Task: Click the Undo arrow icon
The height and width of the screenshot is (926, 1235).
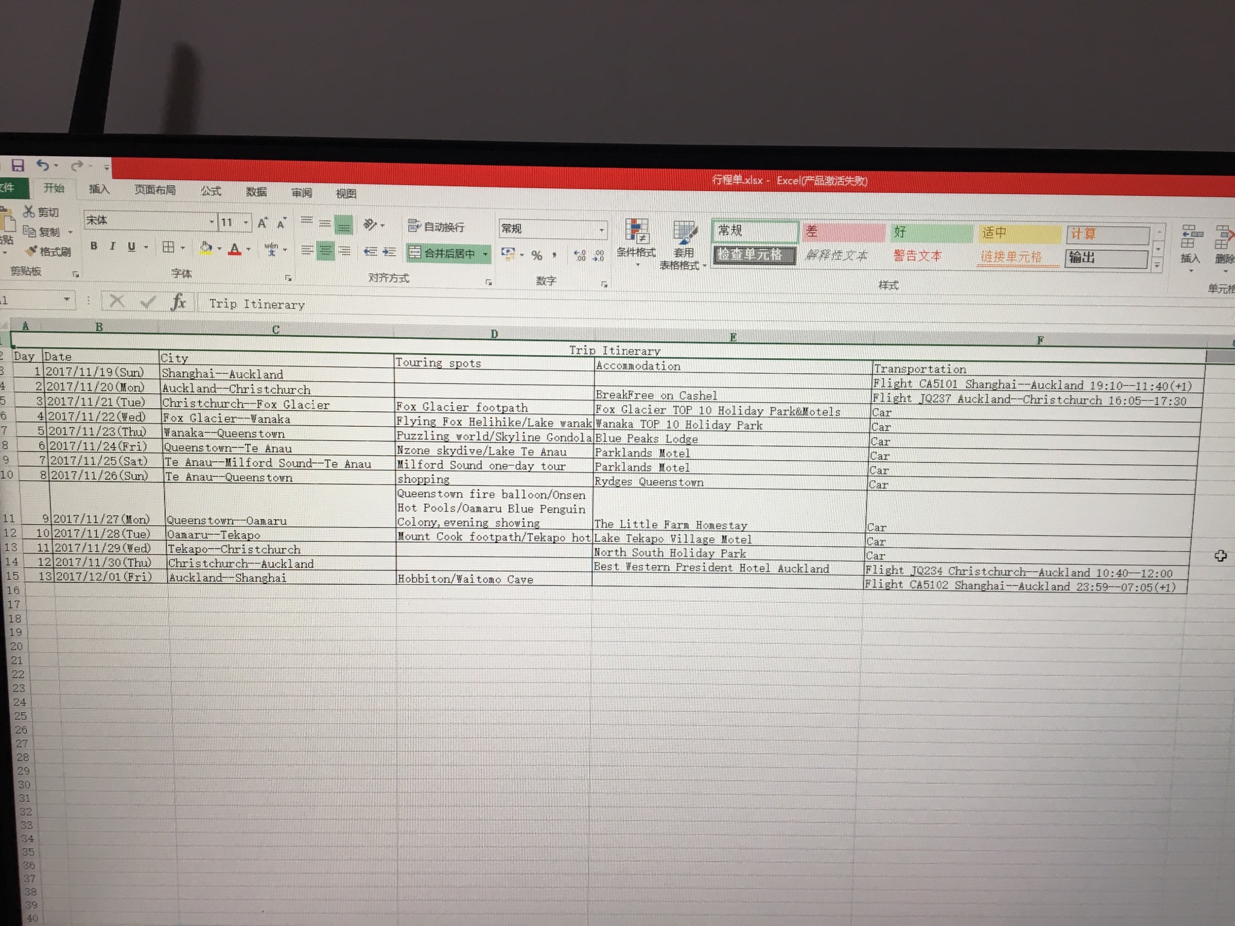Action: coord(42,165)
